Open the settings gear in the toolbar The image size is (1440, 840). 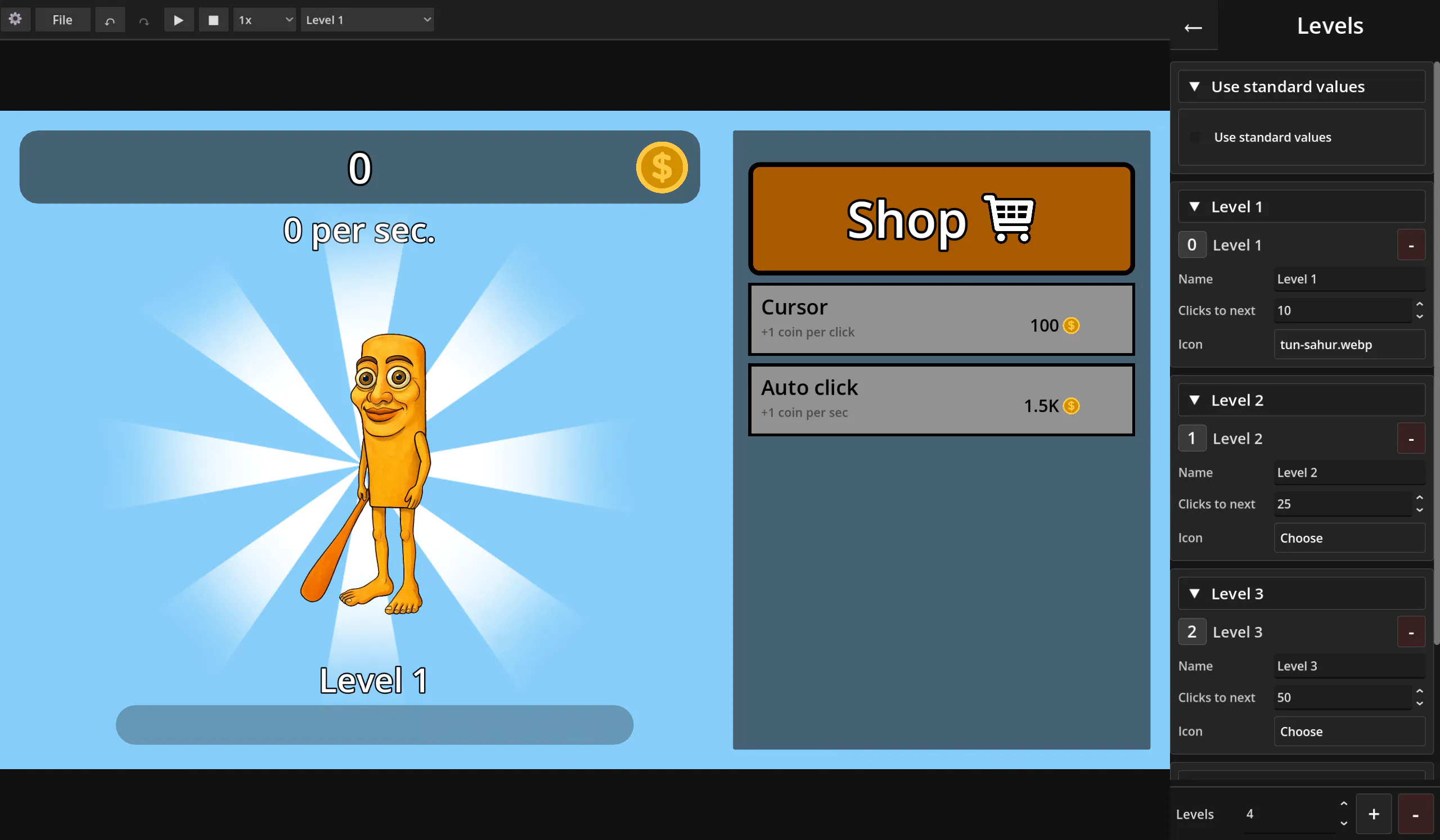point(15,20)
